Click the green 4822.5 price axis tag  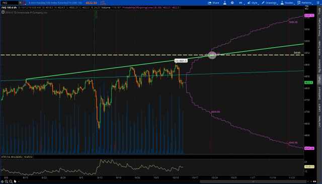(x=308, y=82)
